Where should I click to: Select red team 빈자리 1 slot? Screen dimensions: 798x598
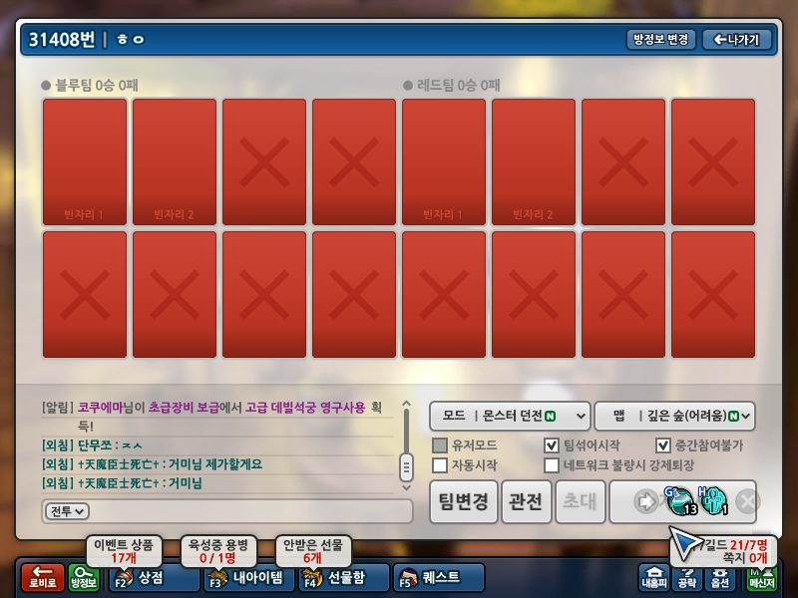pyautogui.click(x=444, y=161)
